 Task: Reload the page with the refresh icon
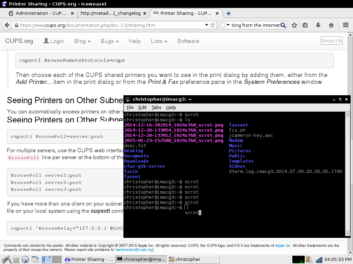pyautogui.click(x=213, y=25)
